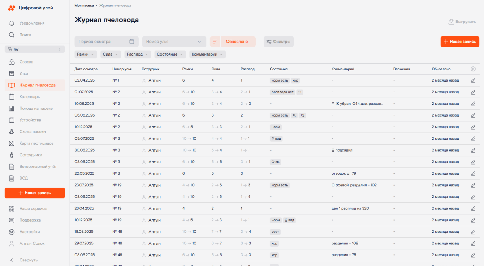
Task: Click edit pencil for 18.08.2025 record
Action: (473, 232)
